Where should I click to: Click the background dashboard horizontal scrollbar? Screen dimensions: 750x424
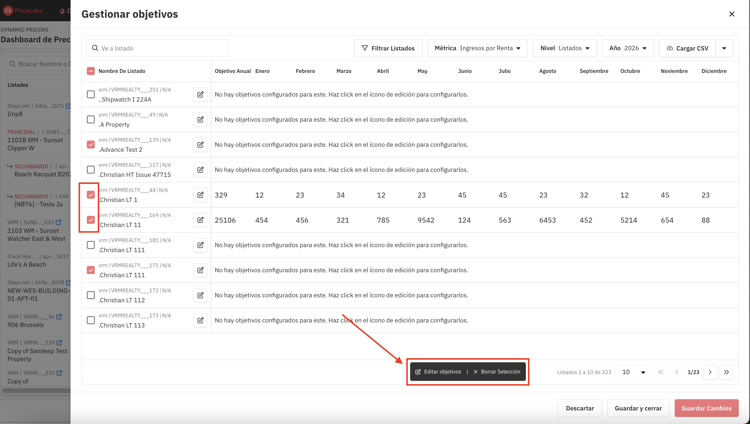(x=37, y=391)
